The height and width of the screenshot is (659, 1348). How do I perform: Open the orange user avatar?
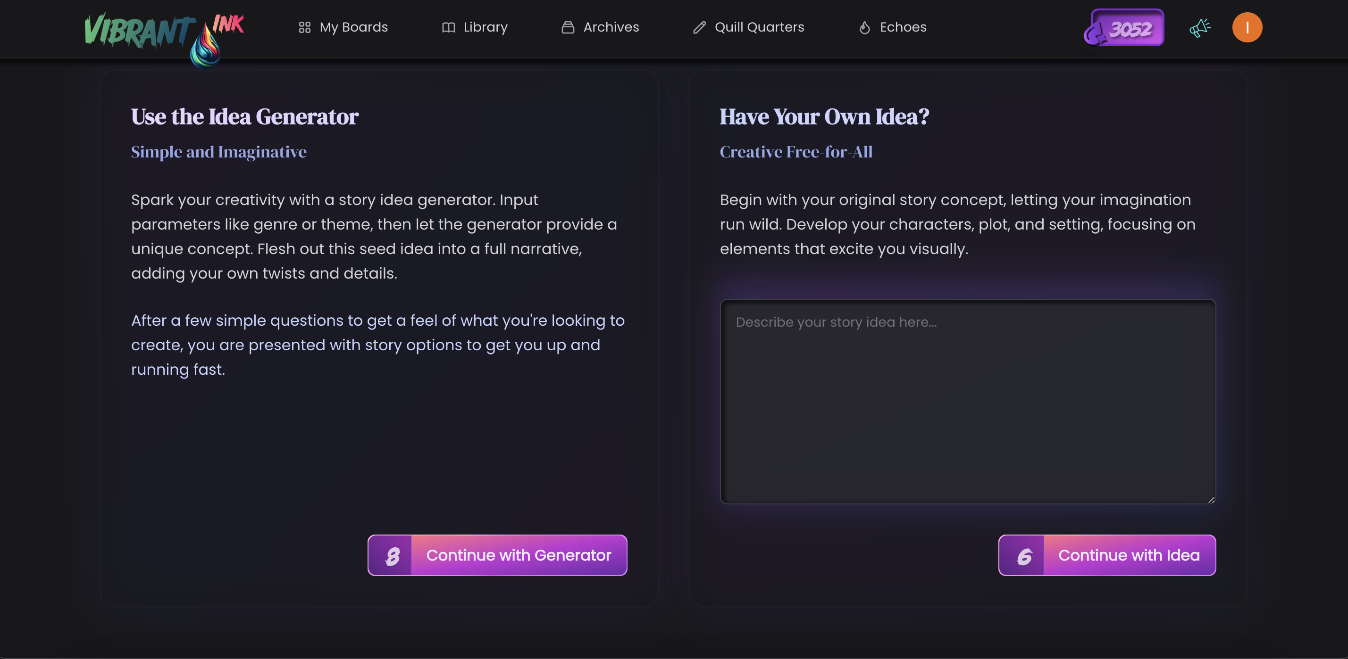click(1247, 27)
